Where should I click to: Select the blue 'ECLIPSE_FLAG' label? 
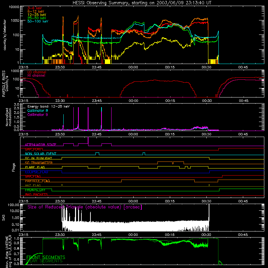click(x=37, y=172)
